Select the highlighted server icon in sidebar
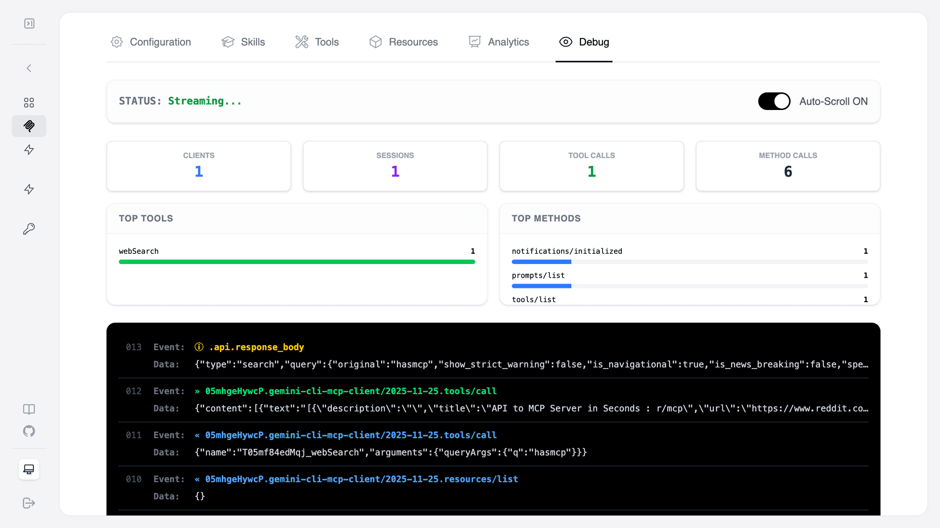Screen dimensions: 940x528 [29, 126]
